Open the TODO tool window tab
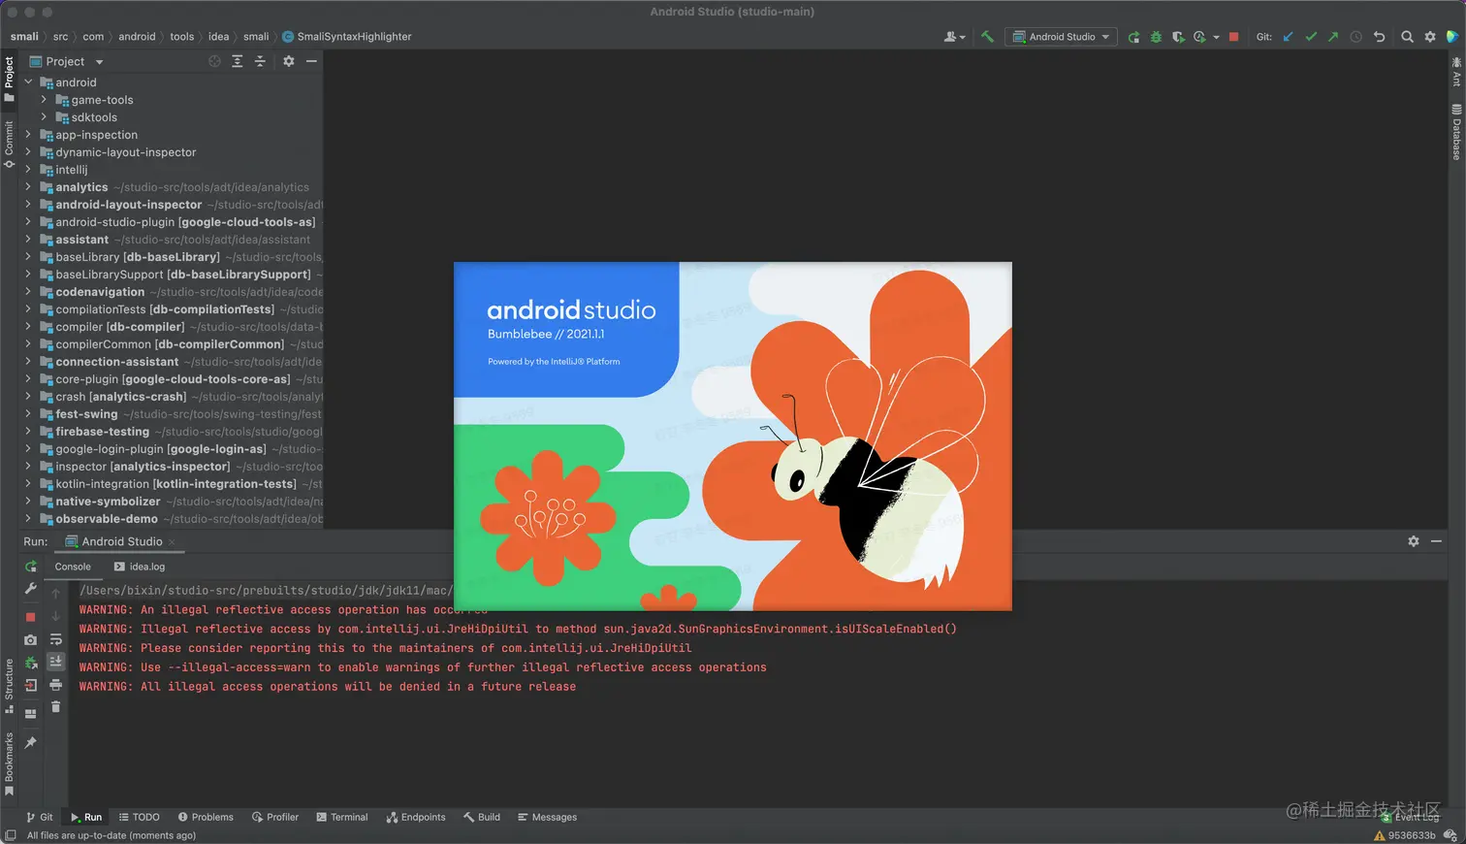 click(140, 817)
